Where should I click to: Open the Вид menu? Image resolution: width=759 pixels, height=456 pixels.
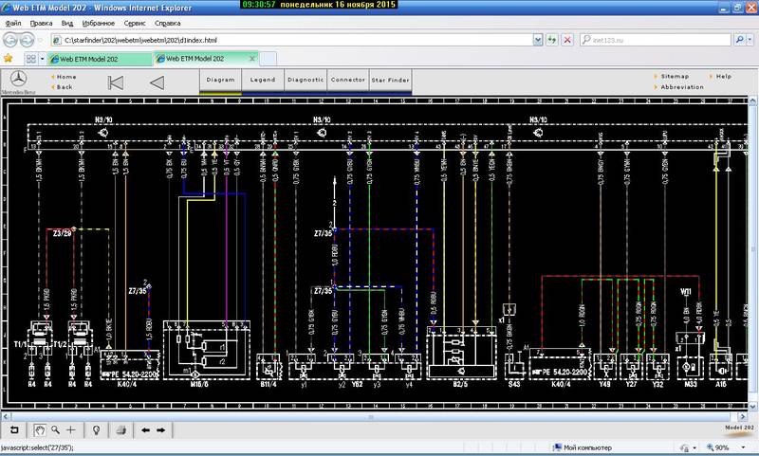(67, 23)
